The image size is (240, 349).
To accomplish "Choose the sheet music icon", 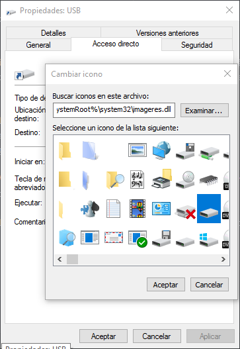I will click(138, 179).
